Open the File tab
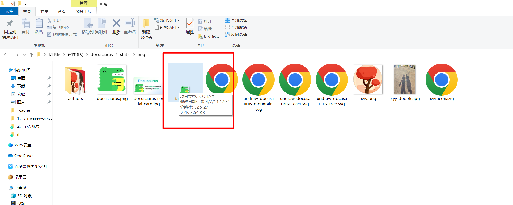The width and height of the screenshot is (513, 205). (9, 11)
